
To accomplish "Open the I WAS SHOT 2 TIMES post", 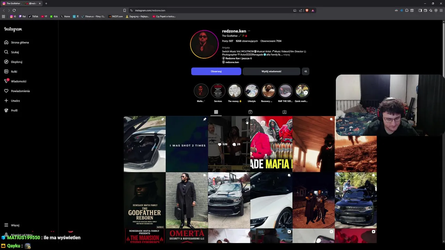I will pos(187,144).
